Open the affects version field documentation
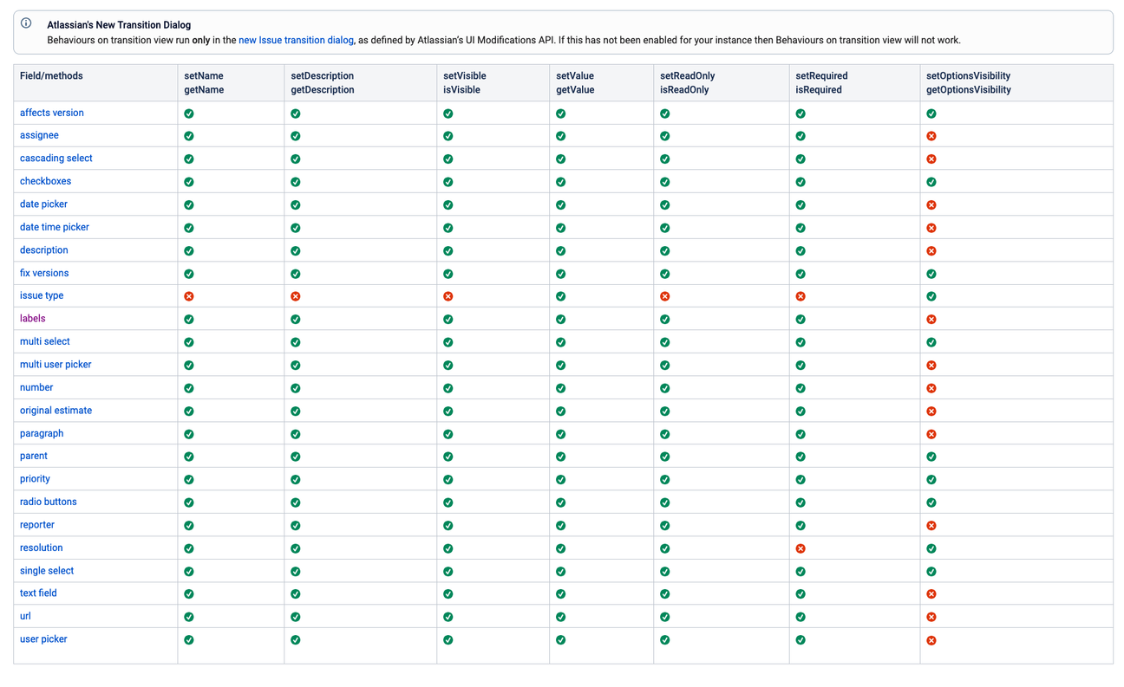 pyautogui.click(x=51, y=112)
